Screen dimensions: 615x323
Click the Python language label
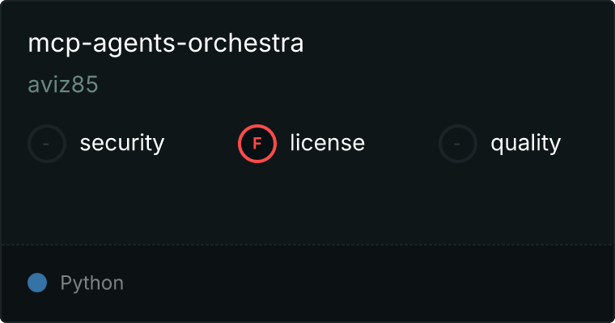[x=92, y=283]
